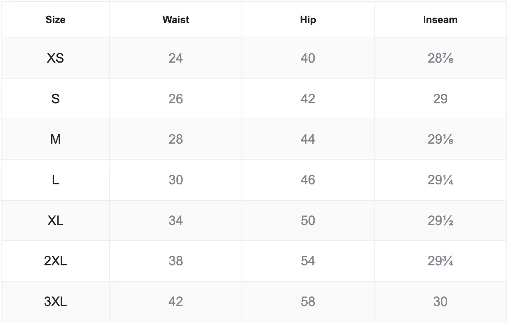Viewport: 507px width, 324px height.
Task: Select the S size row label
Action: pyautogui.click(x=55, y=99)
